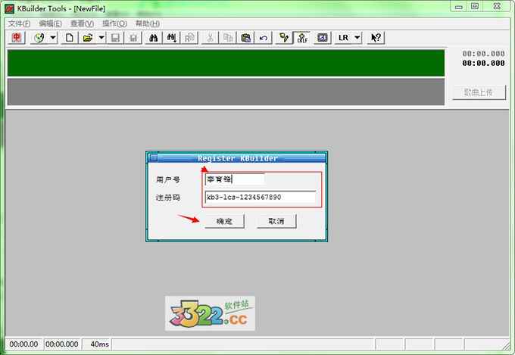Click the 确定 button in Register dialog
Screen dimensions: 515x355
point(224,221)
